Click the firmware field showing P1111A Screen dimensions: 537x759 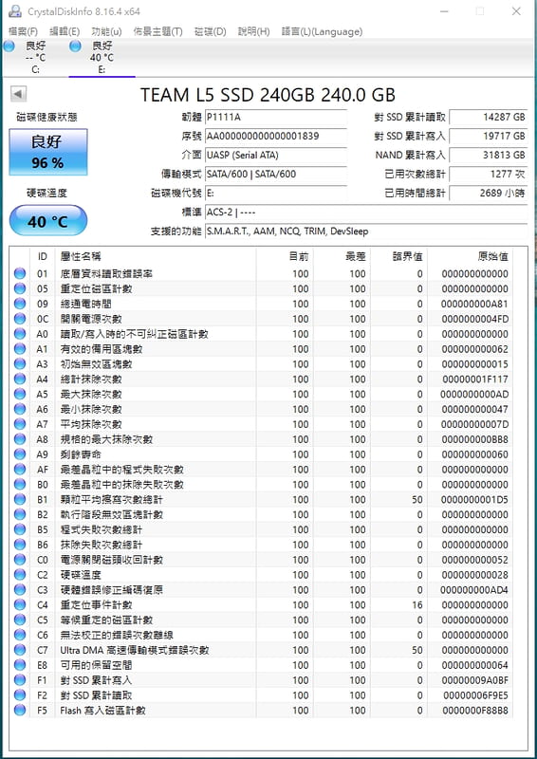point(276,117)
